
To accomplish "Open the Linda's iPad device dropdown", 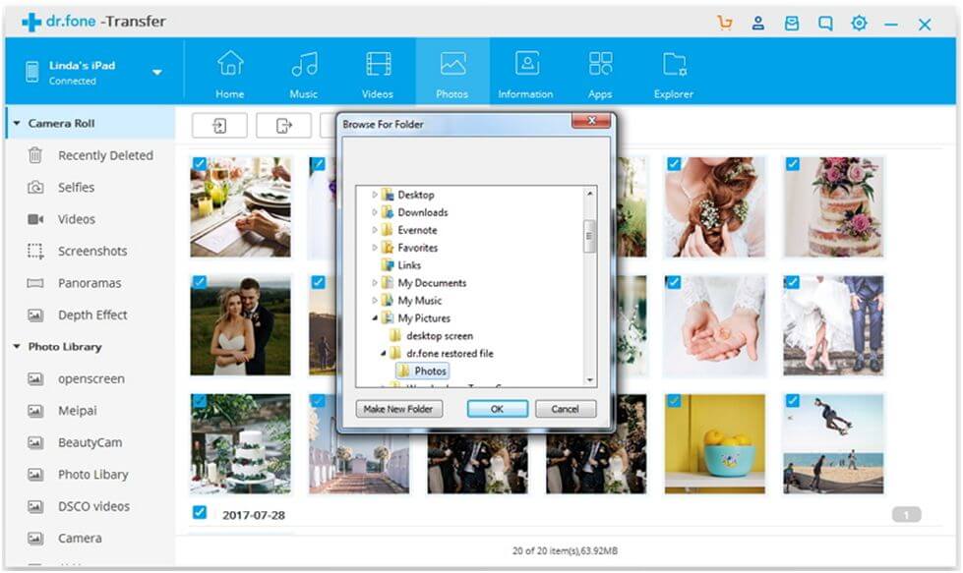I will click(157, 73).
